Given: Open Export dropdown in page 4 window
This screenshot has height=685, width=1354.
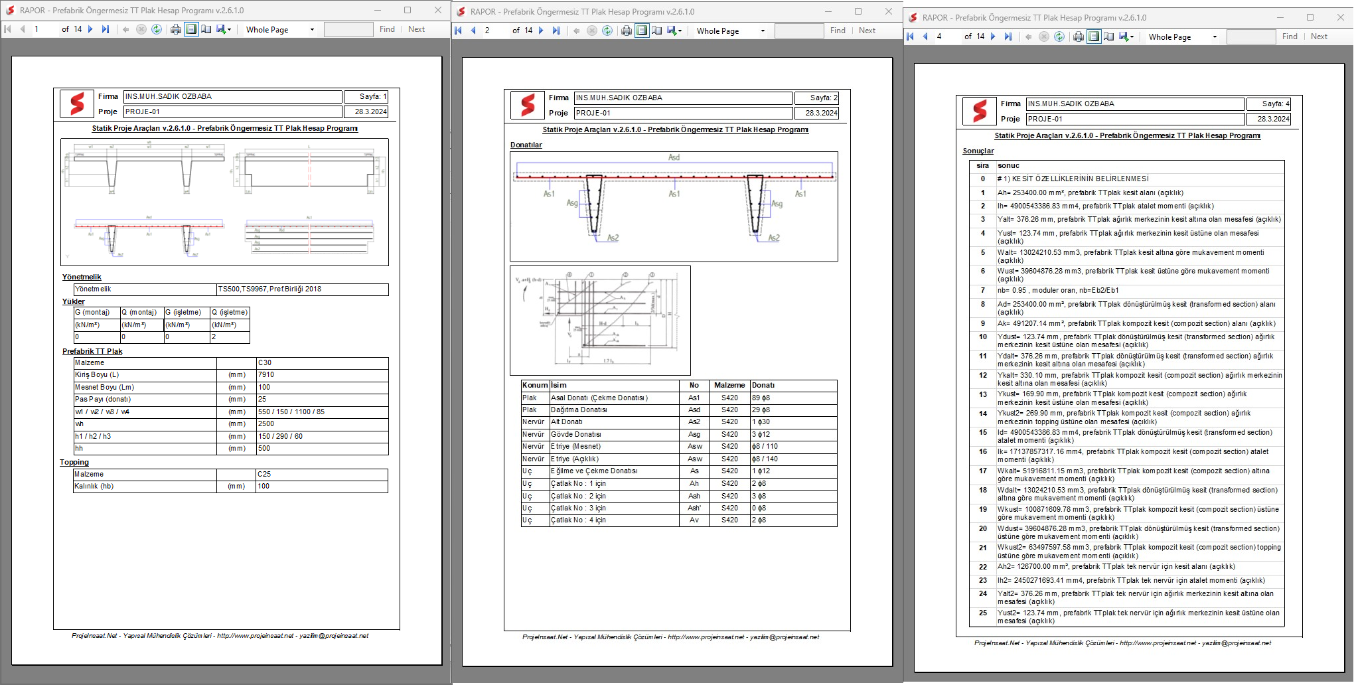Looking at the screenshot, I should tap(1126, 37).
